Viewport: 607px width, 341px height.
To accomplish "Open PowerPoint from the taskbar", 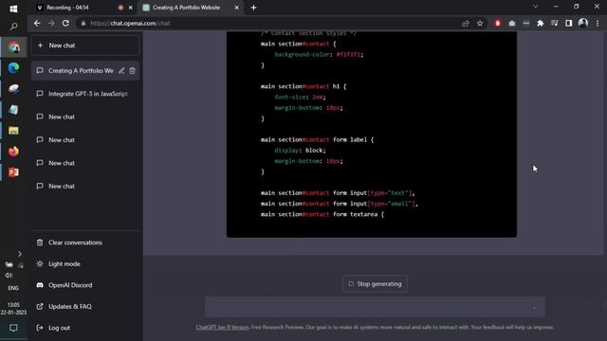I will click(x=13, y=172).
